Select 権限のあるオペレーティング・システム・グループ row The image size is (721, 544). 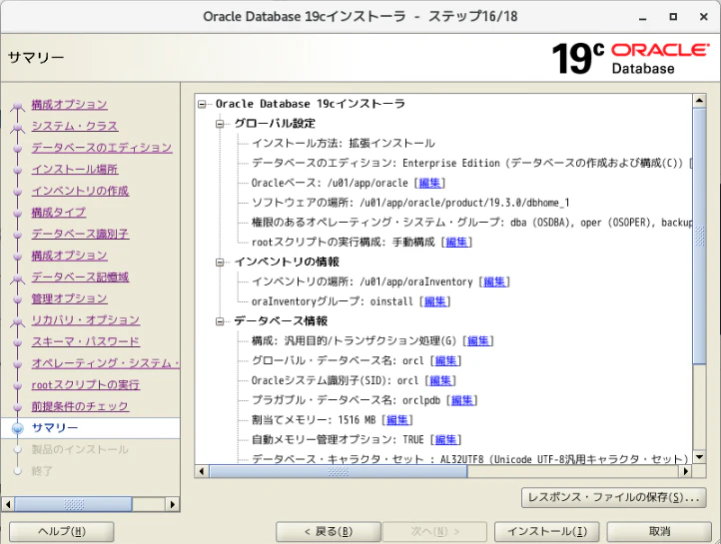click(x=471, y=223)
